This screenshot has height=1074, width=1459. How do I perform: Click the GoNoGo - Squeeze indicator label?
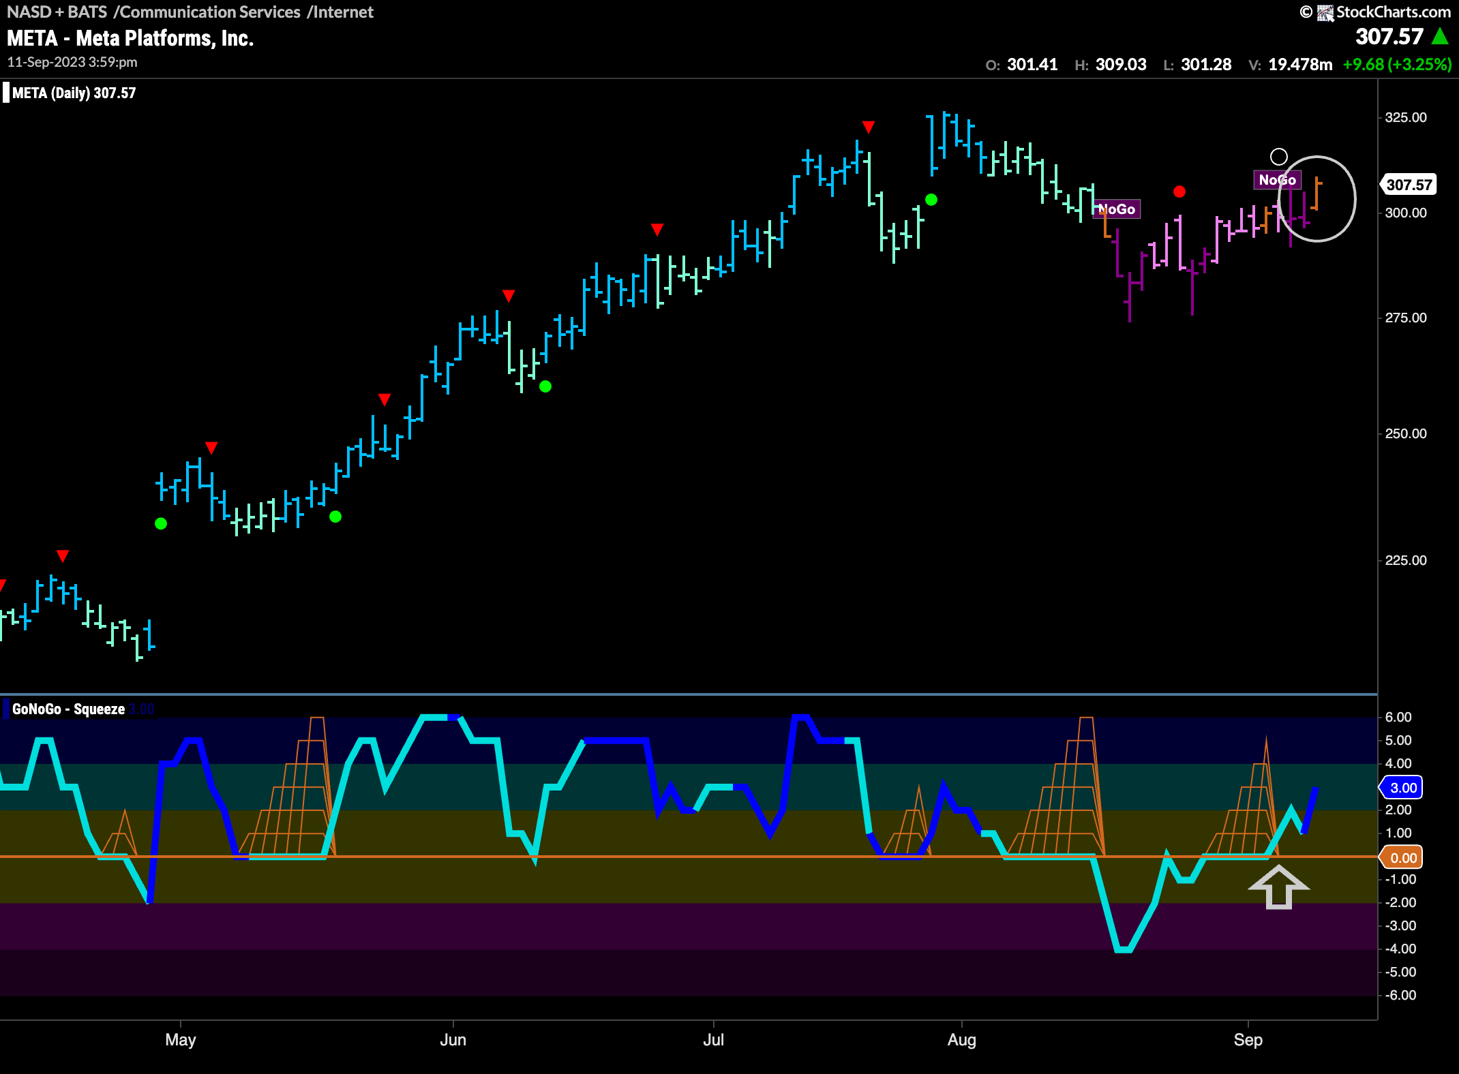pos(68,709)
